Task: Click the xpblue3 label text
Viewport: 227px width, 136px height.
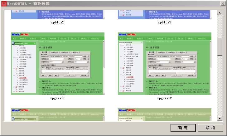Action: (164, 22)
